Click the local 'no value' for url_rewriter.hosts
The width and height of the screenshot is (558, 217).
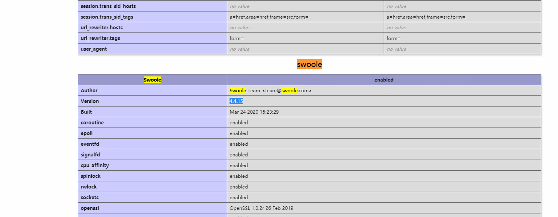tap(239, 27)
